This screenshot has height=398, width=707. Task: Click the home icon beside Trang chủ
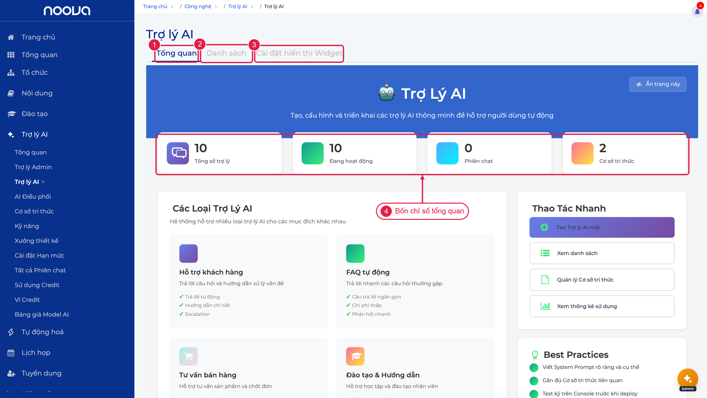11,37
